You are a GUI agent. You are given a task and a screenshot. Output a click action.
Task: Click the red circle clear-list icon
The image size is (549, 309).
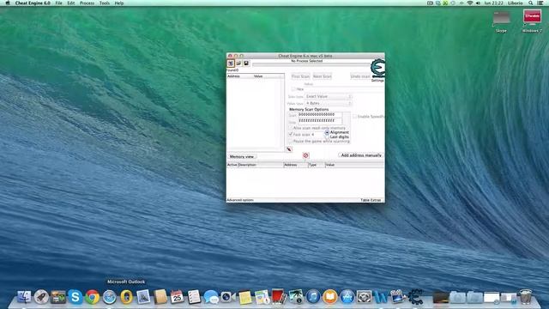pos(305,155)
